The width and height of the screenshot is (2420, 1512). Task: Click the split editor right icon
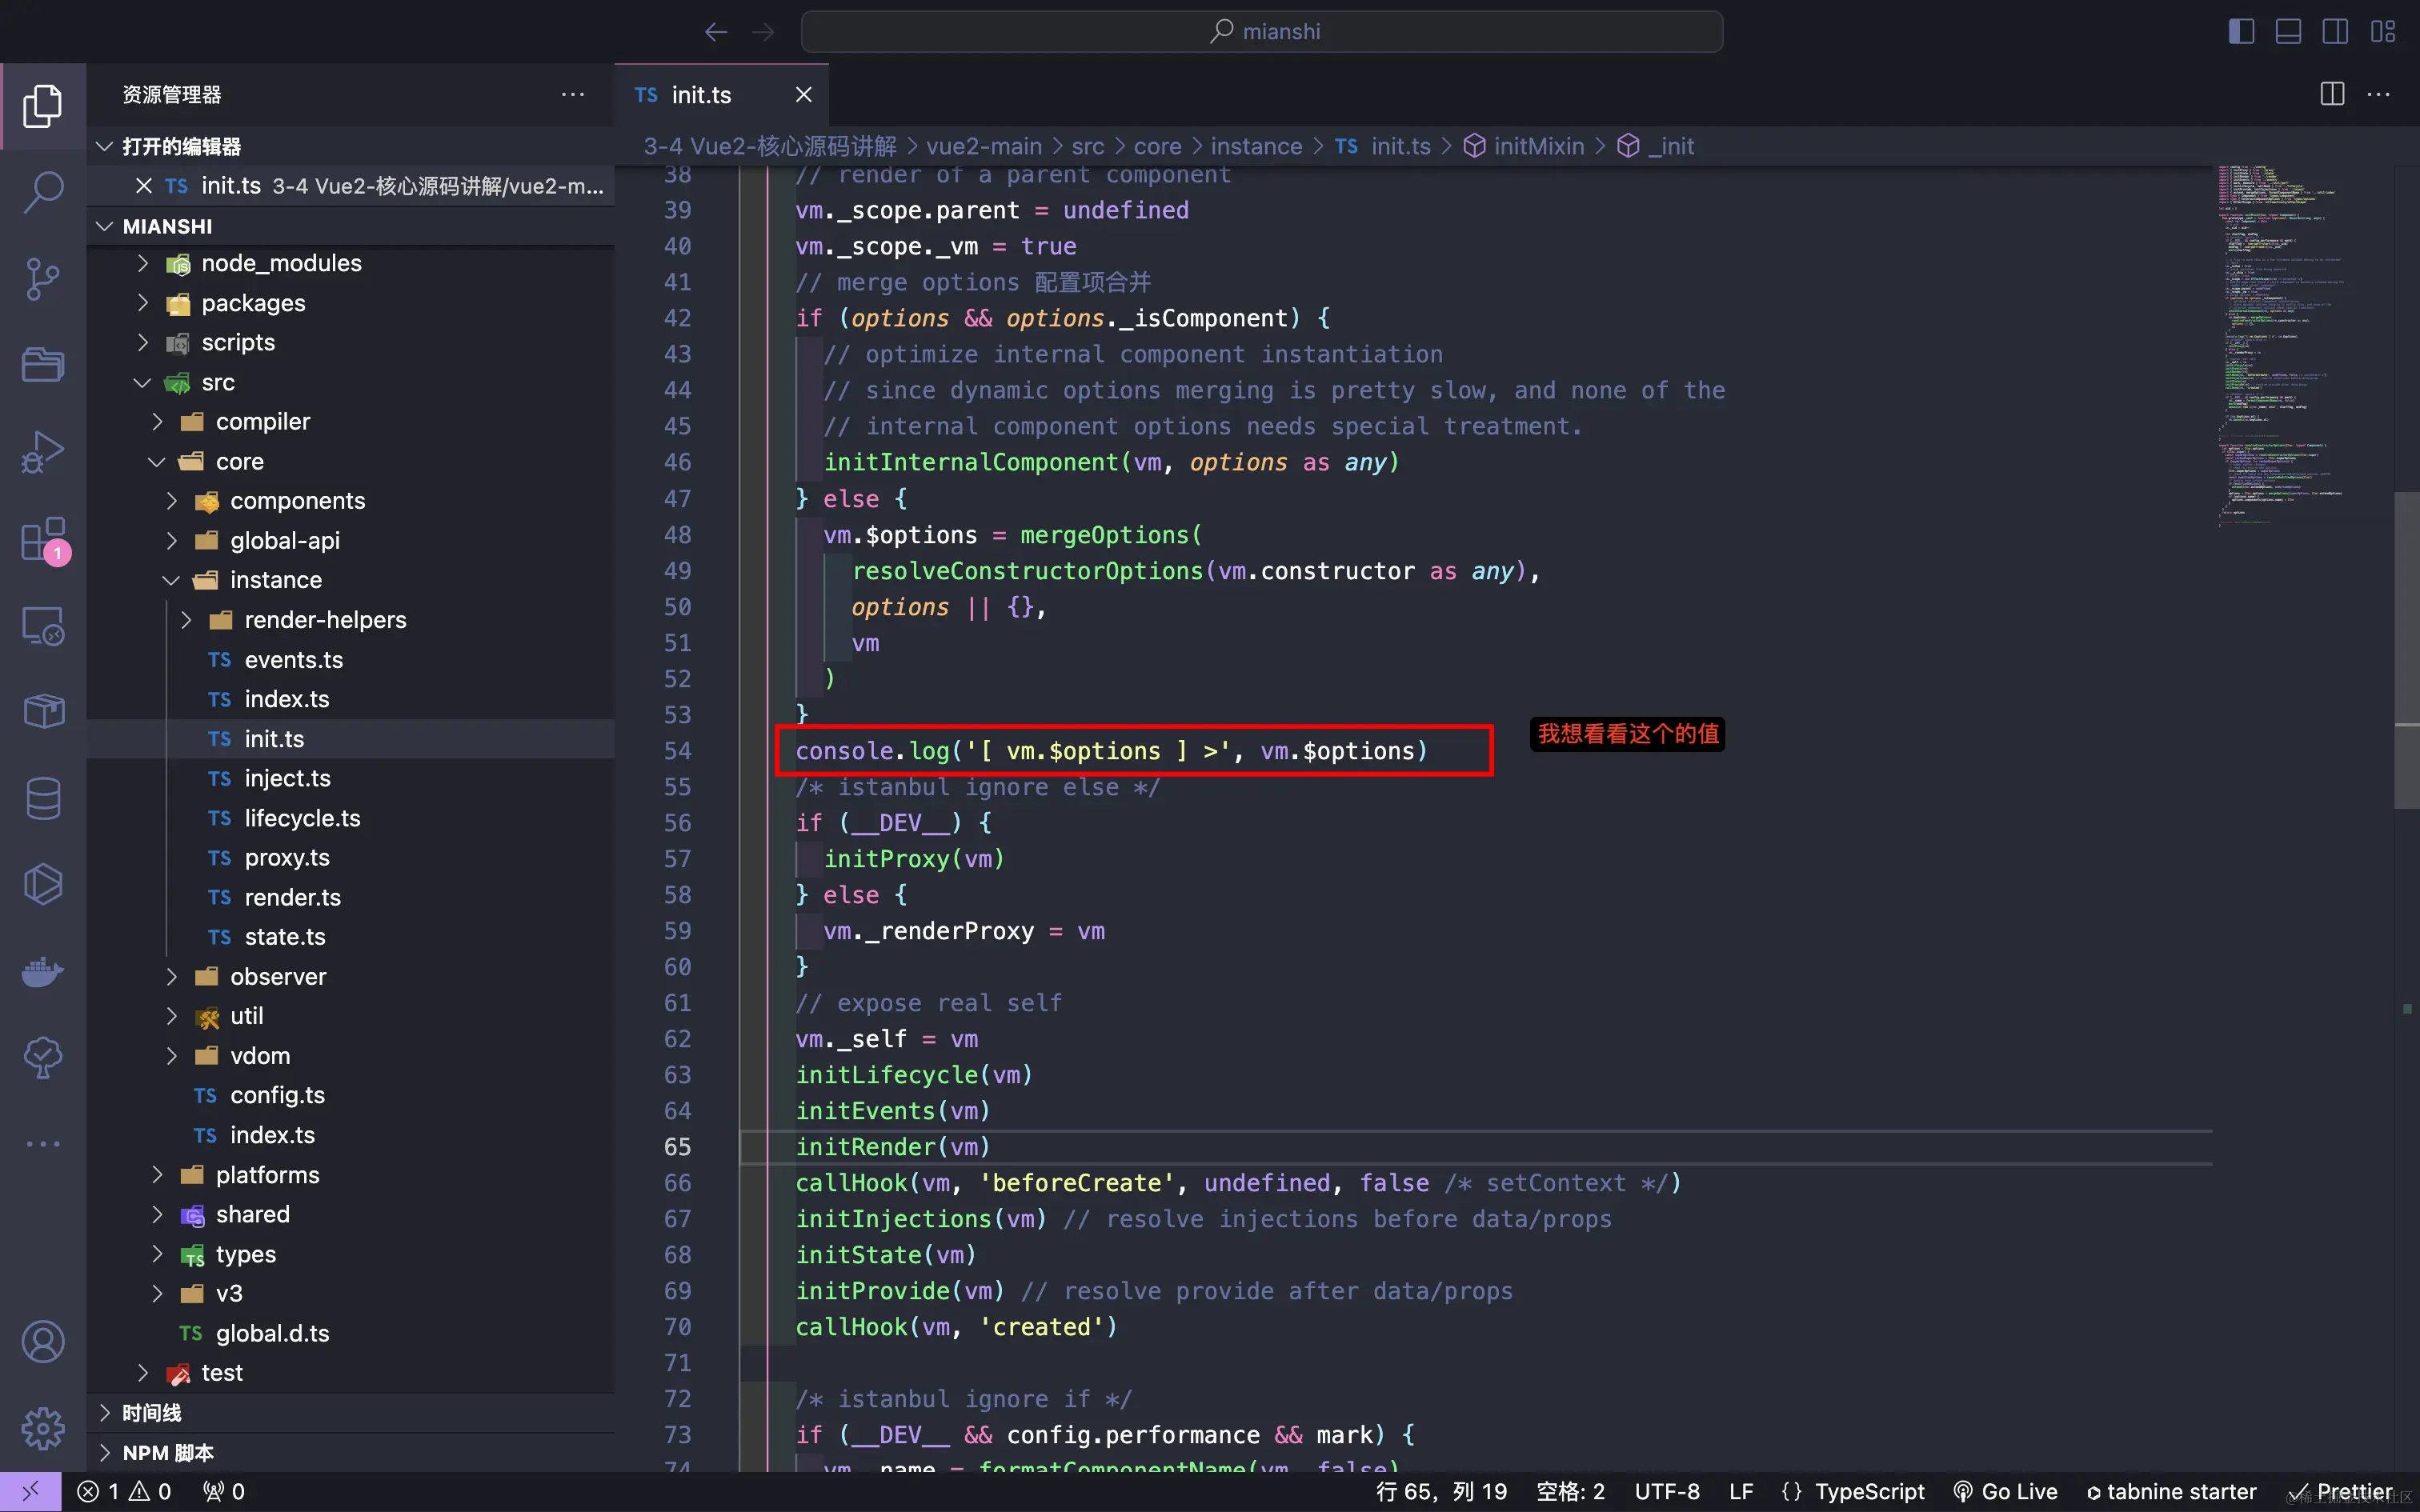(x=2332, y=94)
